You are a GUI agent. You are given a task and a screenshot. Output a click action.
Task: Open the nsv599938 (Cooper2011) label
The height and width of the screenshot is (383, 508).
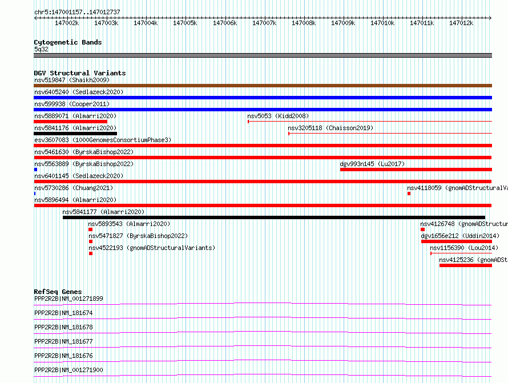(72, 104)
